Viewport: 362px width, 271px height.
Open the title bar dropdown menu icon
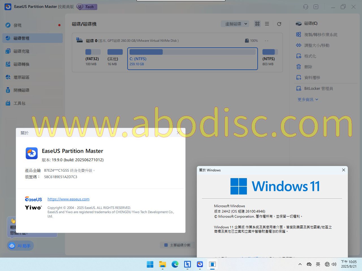click(316, 7)
